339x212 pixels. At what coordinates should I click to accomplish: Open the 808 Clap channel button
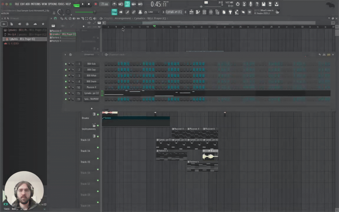point(91,70)
